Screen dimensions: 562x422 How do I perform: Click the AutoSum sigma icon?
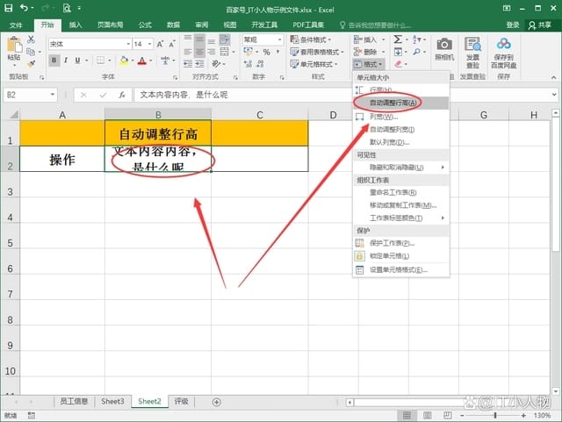(398, 39)
